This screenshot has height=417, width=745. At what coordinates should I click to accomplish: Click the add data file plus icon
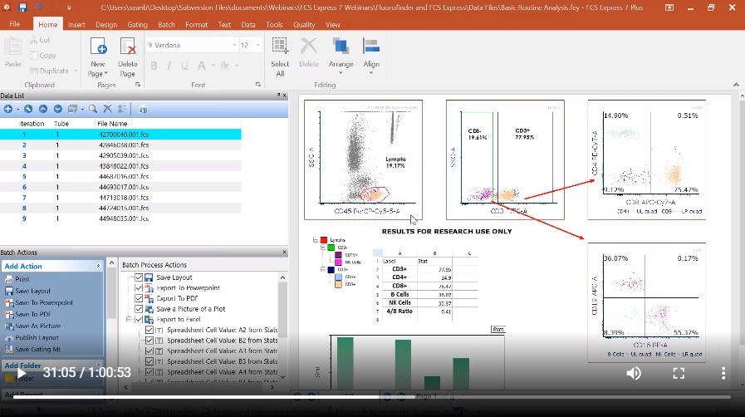tap(8, 110)
